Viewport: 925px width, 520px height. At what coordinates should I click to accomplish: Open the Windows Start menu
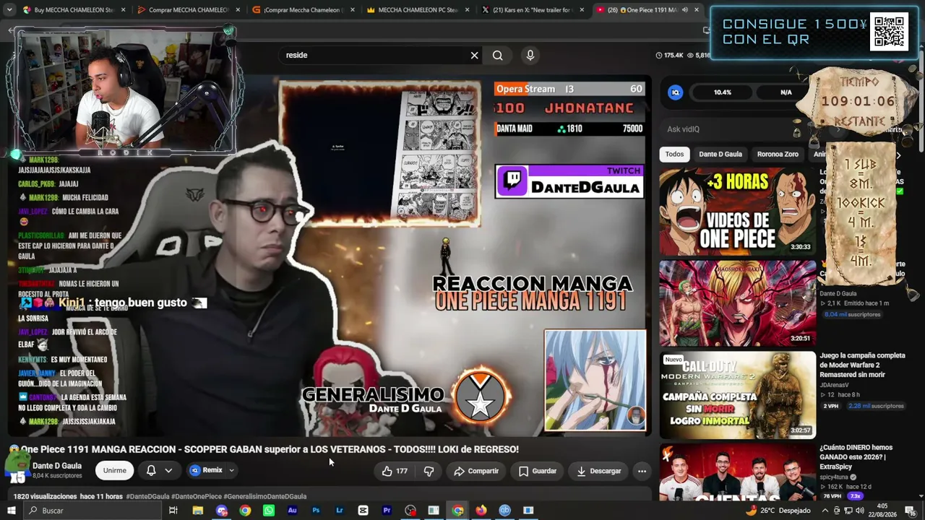12,511
